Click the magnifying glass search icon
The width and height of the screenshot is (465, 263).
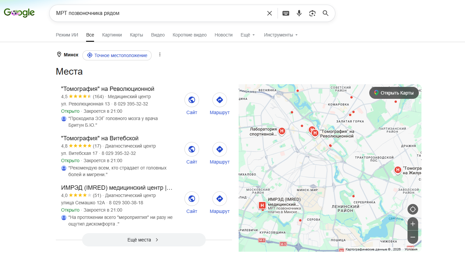coord(325,13)
